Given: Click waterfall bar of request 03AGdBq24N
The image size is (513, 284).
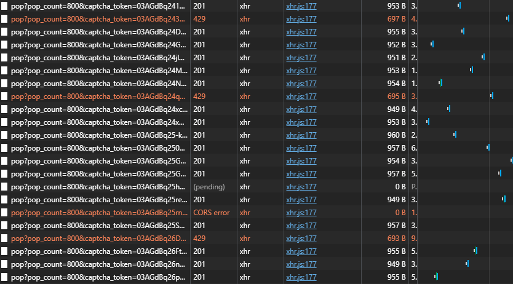Looking at the screenshot, I should click(x=440, y=83).
